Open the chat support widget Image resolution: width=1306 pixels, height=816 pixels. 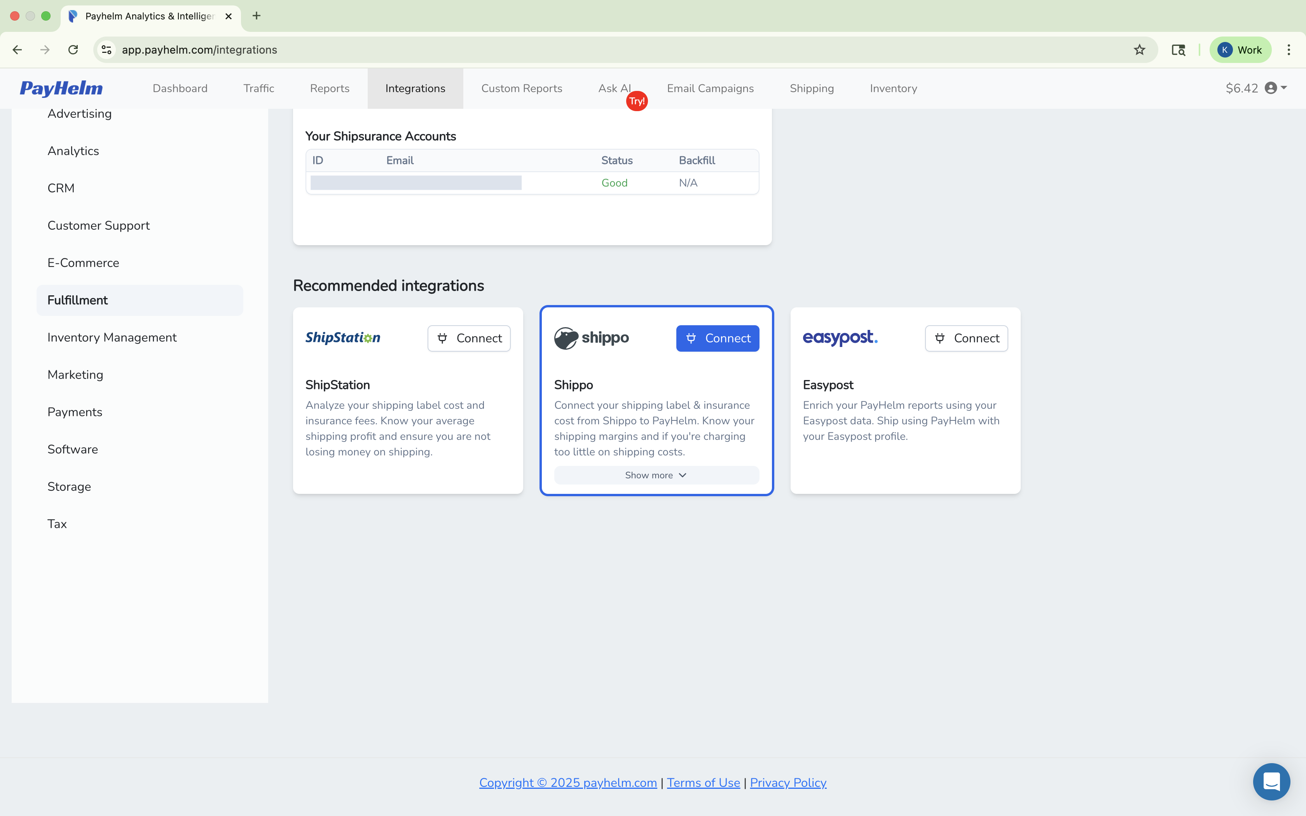point(1271,781)
